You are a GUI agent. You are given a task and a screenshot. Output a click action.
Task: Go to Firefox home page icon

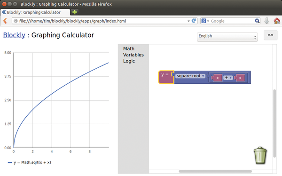click(x=277, y=21)
